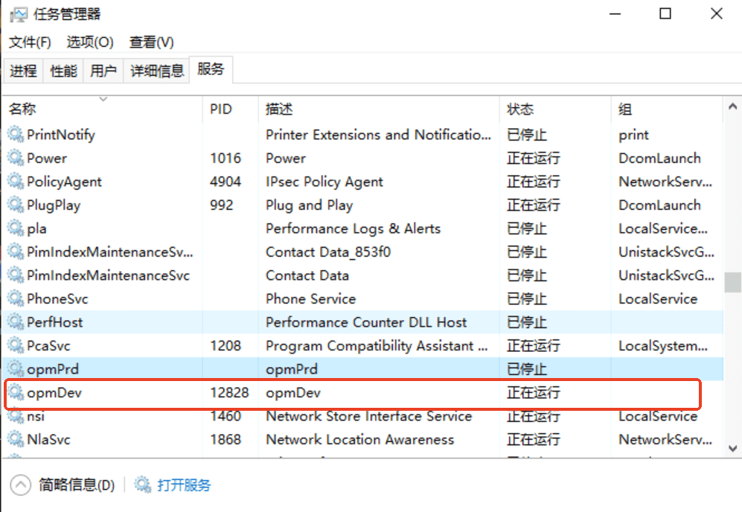Click the gear icon for PolicyAgent service

[16, 182]
